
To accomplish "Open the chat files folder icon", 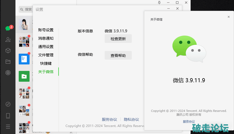I will [x=8, y=61].
